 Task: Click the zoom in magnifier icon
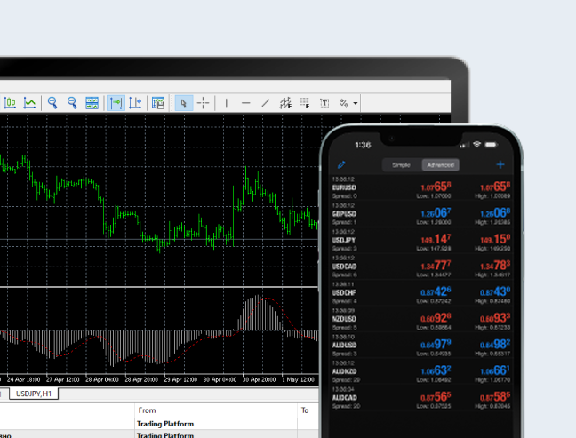pos(52,103)
